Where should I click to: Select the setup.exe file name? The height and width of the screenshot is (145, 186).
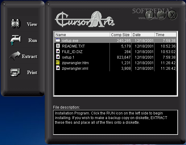point(70,41)
